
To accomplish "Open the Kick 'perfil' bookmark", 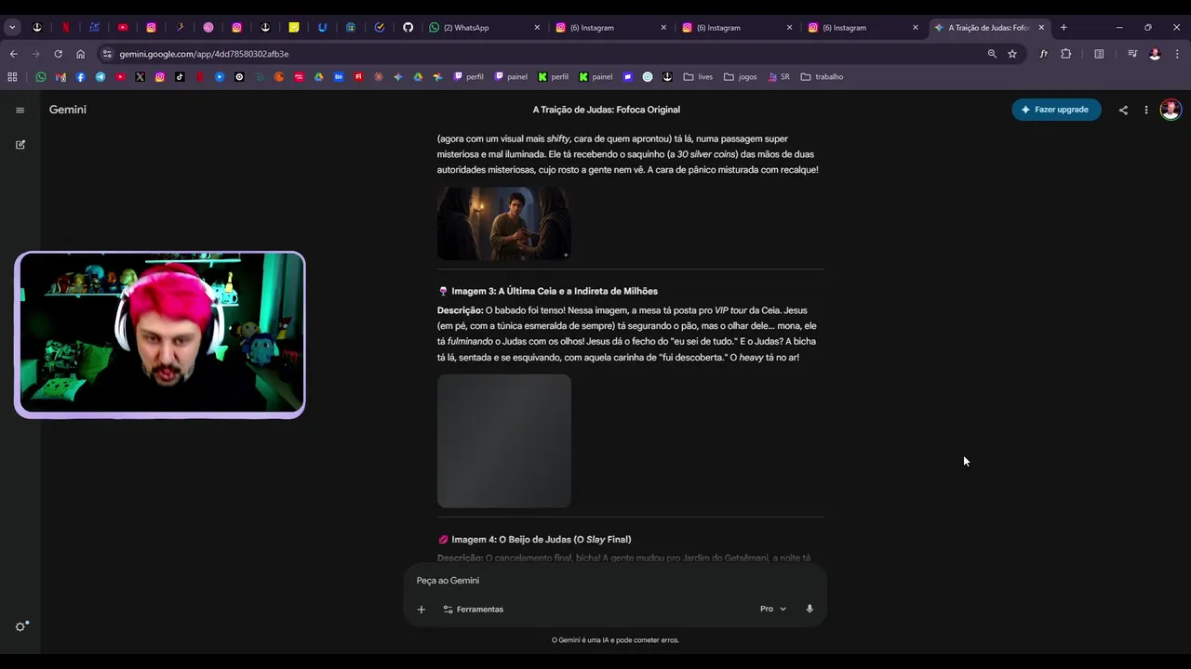I will tap(554, 77).
